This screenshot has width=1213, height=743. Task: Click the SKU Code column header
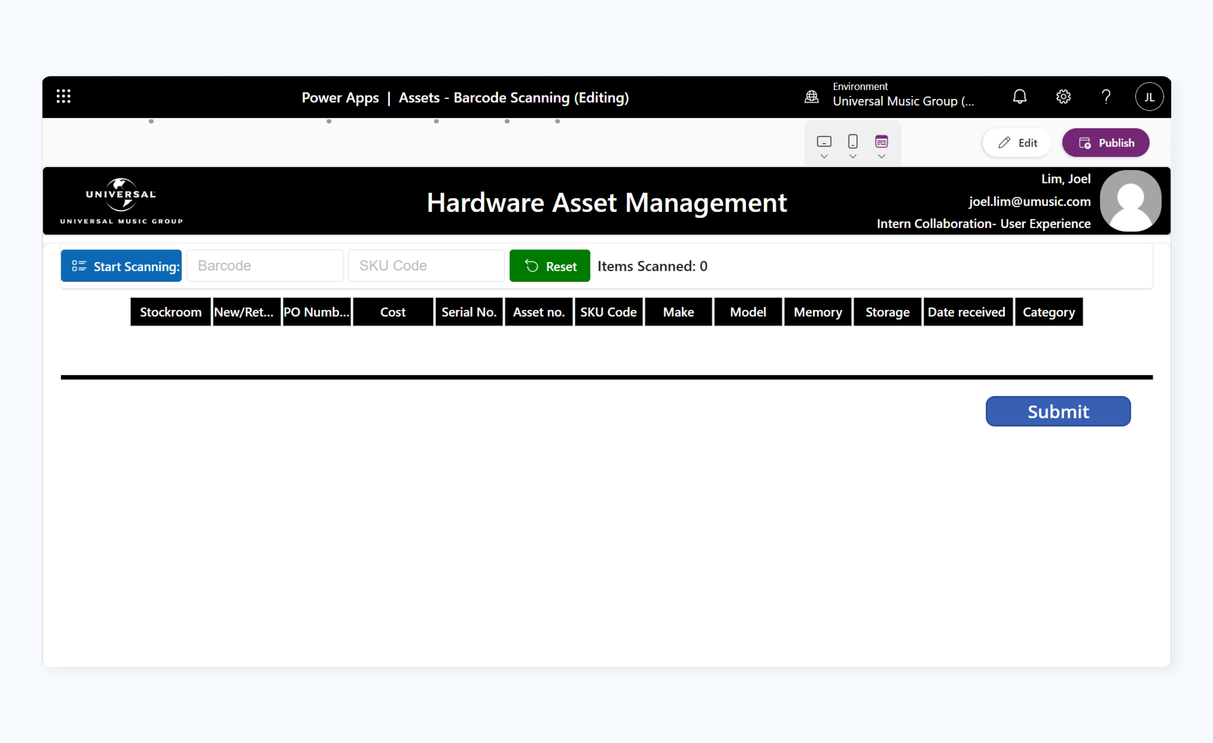[609, 312]
